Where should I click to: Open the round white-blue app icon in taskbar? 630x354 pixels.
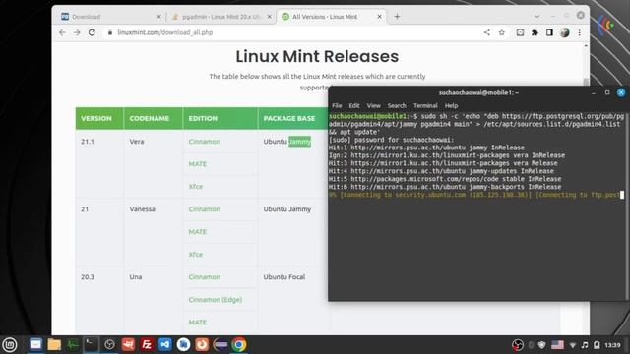click(x=184, y=344)
